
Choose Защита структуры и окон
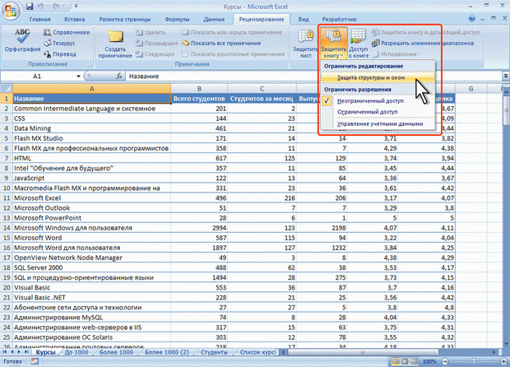tap(378, 77)
